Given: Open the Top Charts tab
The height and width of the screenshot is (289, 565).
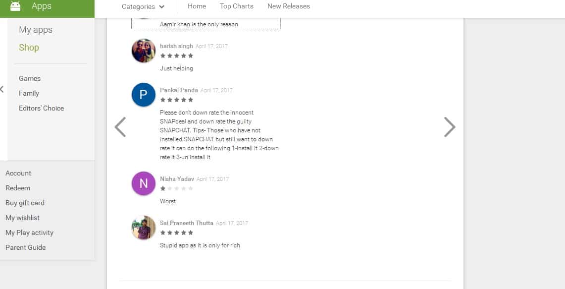Looking at the screenshot, I should (236, 6).
